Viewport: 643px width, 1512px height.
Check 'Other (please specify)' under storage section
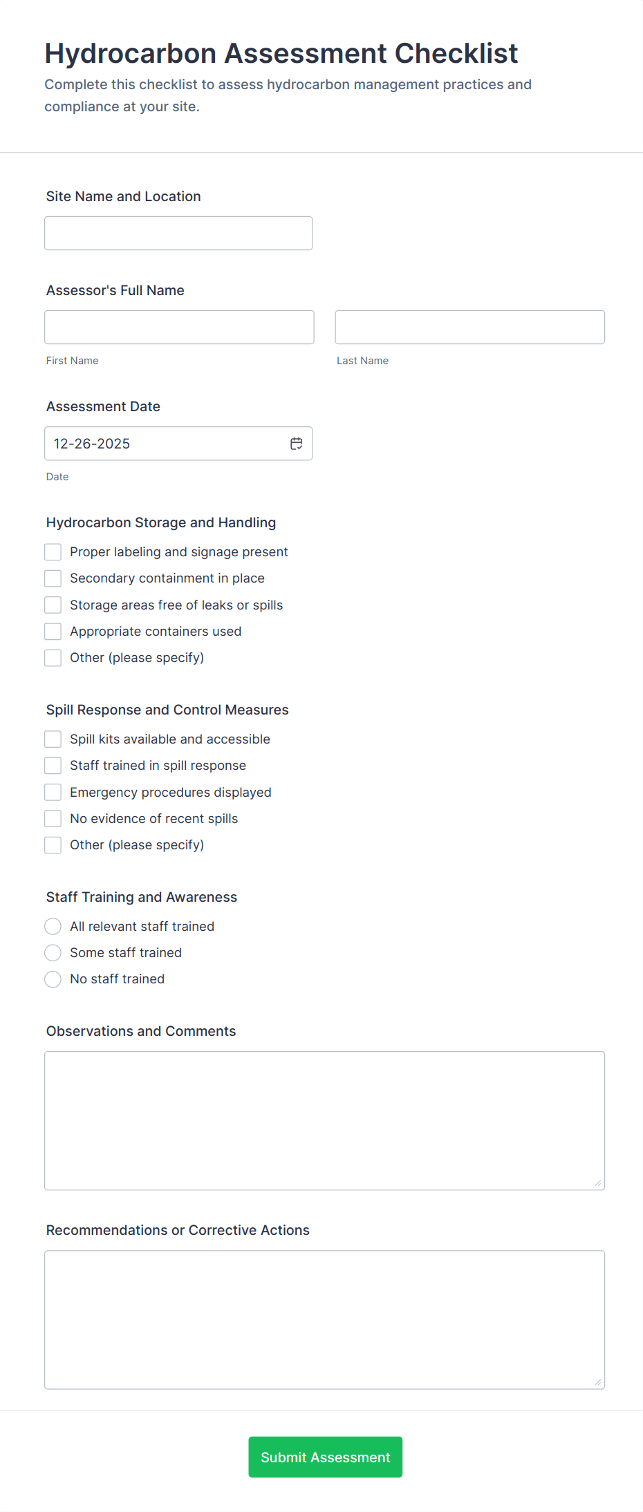click(x=53, y=657)
